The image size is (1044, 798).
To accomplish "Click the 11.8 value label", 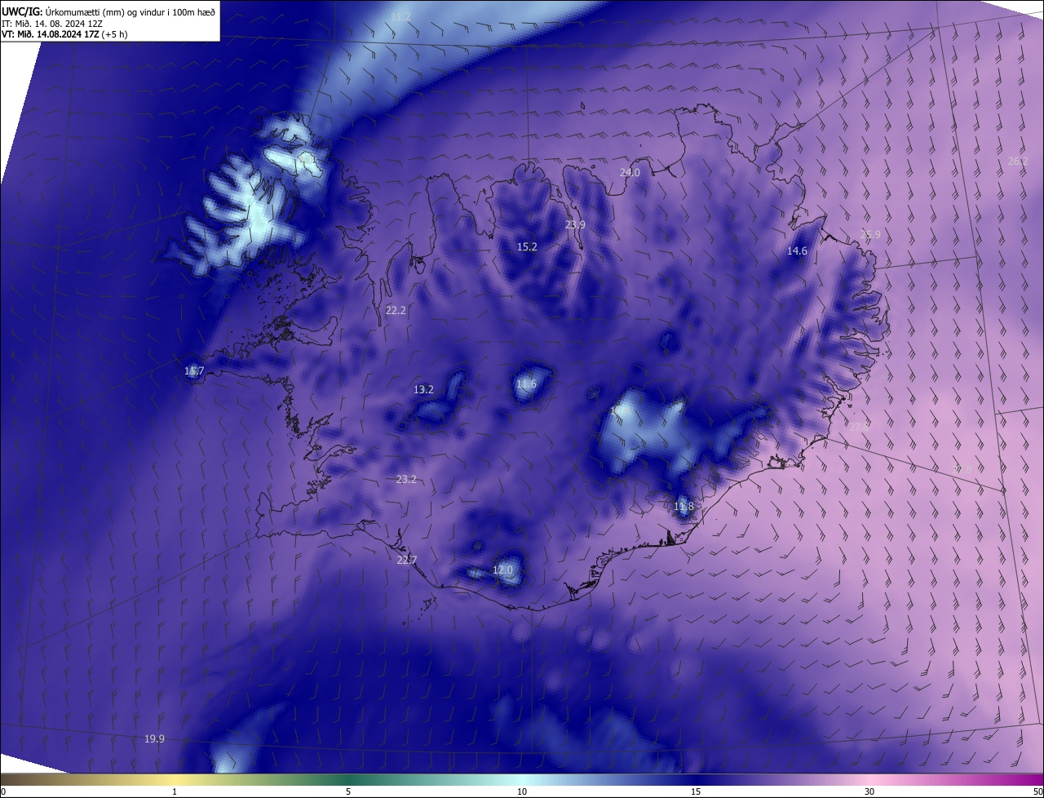I will [683, 507].
